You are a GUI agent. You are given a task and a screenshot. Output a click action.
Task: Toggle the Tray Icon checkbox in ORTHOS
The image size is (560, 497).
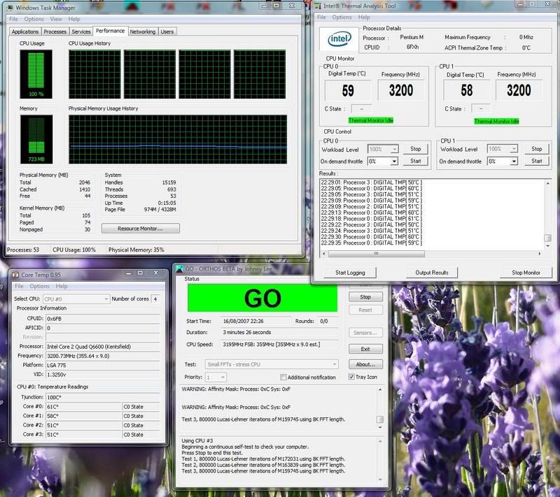pos(351,377)
